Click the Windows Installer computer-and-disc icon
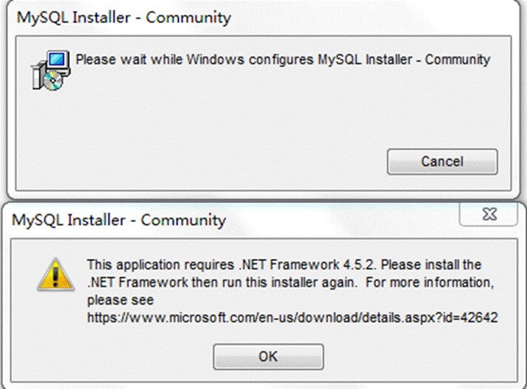Image resolution: width=527 pixels, height=389 pixels. (51, 70)
